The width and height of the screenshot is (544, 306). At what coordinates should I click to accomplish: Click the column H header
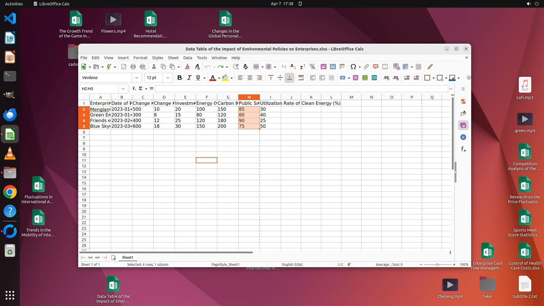249,97
